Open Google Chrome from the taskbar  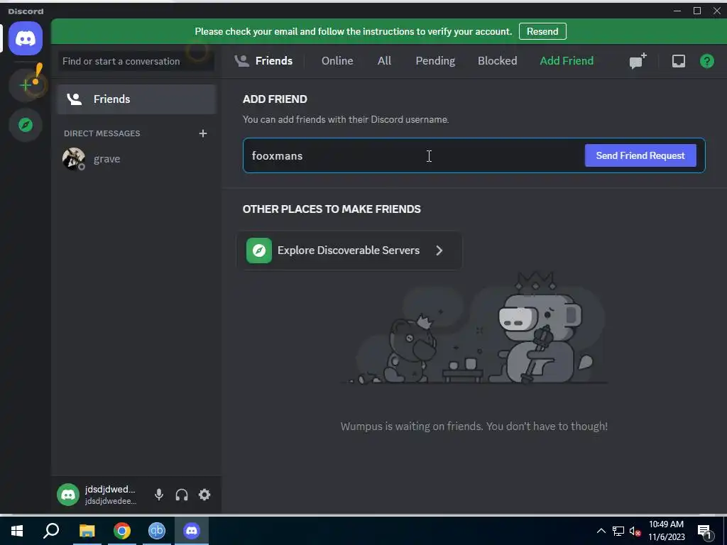pos(122,531)
